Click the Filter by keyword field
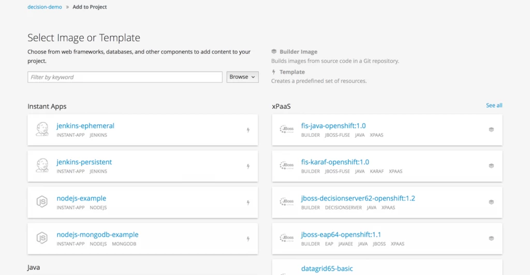The image size is (530, 275). click(x=125, y=77)
